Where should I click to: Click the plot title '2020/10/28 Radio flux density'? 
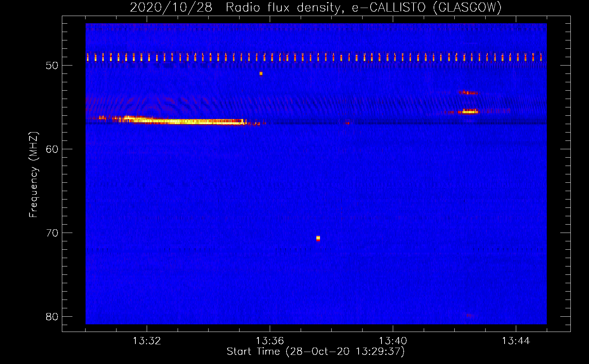point(237,8)
